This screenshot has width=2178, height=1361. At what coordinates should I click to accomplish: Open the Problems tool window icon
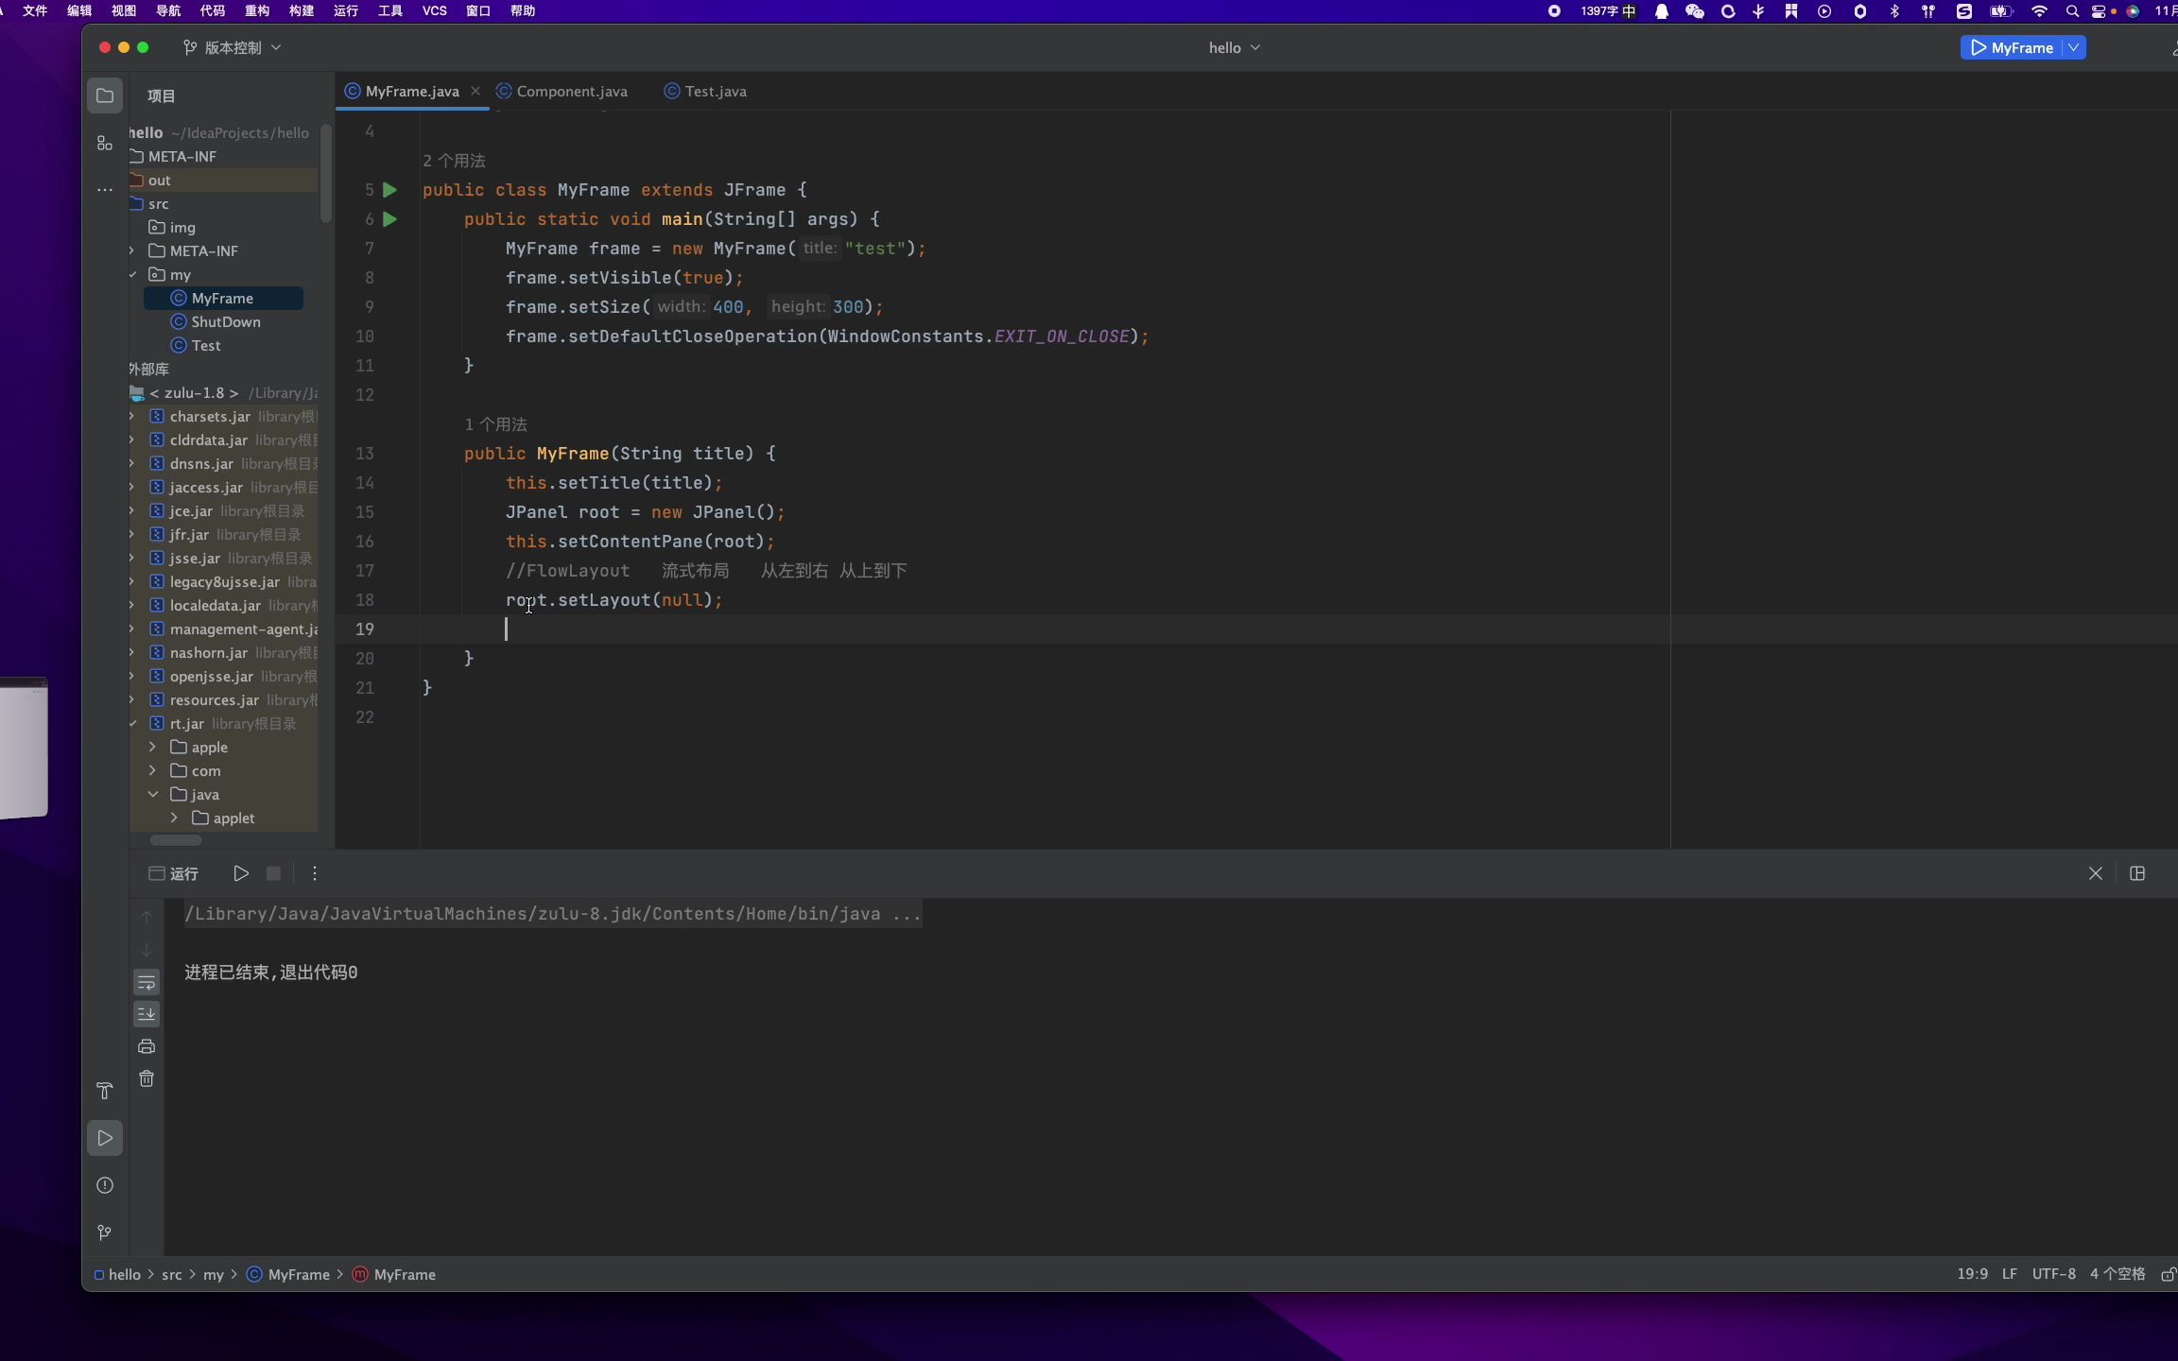pos(105,1185)
